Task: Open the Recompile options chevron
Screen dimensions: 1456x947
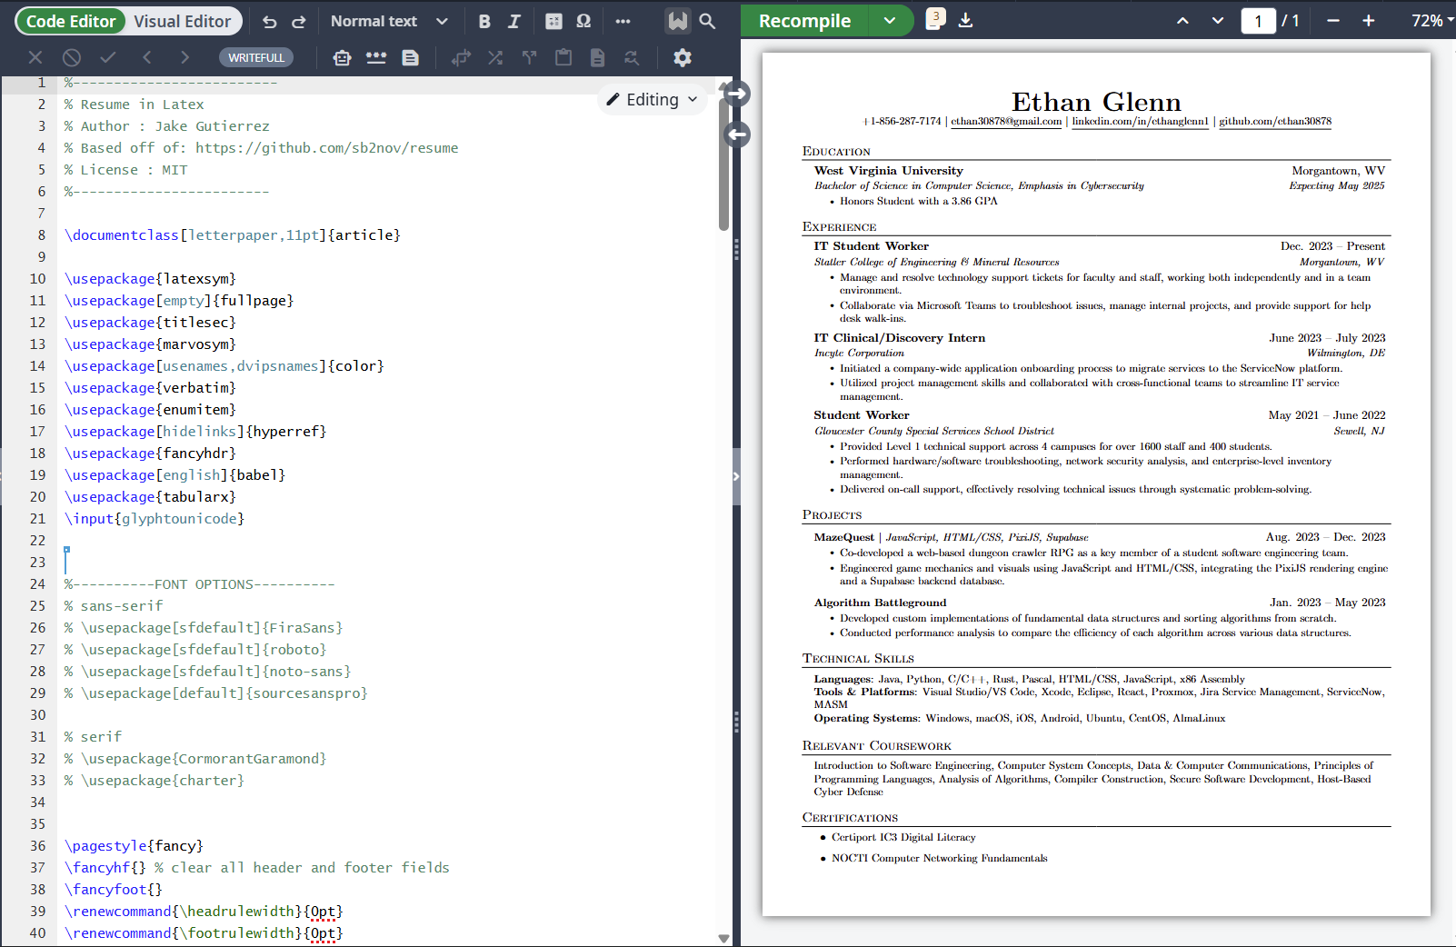Action: [889, 20]
